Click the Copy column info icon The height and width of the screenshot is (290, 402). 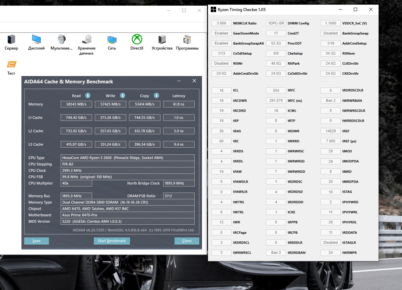click(156, 96)
